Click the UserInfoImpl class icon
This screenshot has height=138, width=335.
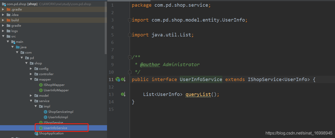coord(46,117)
